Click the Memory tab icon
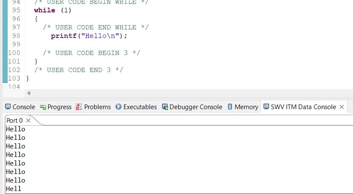Viewport: 353px width, 194px height. [x=230, y=107]
